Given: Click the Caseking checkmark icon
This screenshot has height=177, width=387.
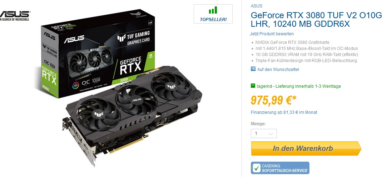Looking at the screenshot, I should [257, 168].
